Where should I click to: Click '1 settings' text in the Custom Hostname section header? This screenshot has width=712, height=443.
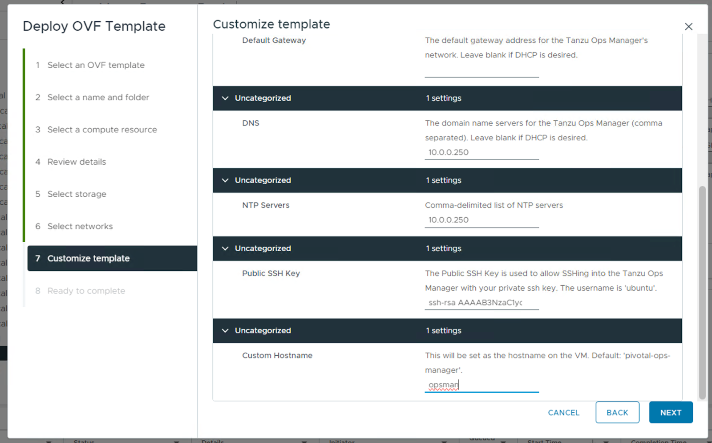444,331
